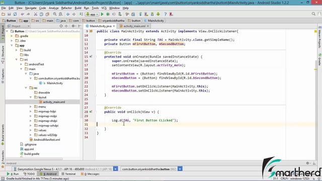Click the Sync Project with Gradle icon
Viewport: 322px width, 181px height.
point(140,14)
